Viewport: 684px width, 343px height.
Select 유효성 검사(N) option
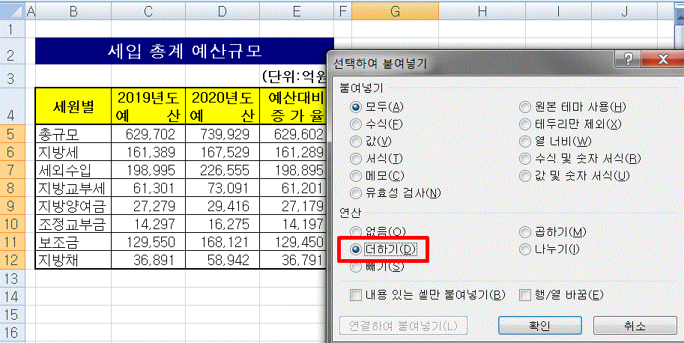click(396, 192)
